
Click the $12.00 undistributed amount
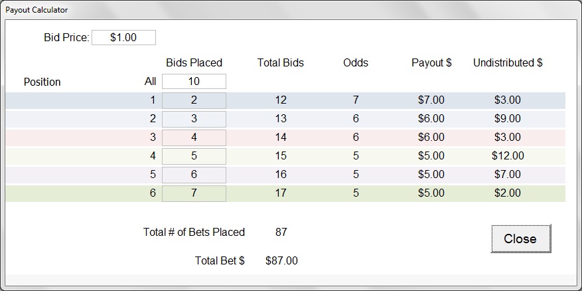508,156
